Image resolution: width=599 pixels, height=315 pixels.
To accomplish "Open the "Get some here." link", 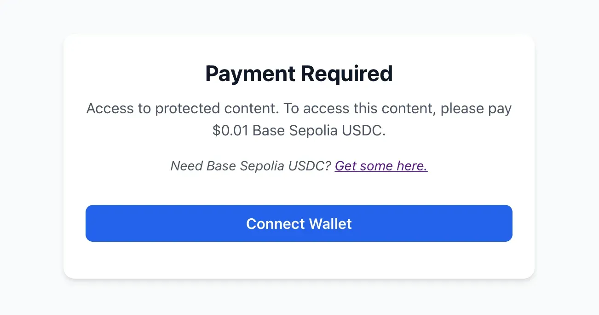I will 381,166.
